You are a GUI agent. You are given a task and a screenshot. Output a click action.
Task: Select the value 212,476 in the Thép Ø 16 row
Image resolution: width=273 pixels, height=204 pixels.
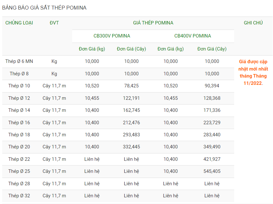click(x=131, y=123)
